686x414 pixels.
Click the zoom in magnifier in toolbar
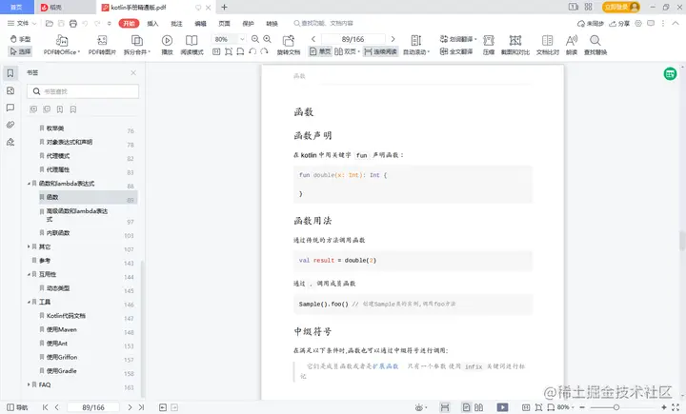(x=268, y=39)
